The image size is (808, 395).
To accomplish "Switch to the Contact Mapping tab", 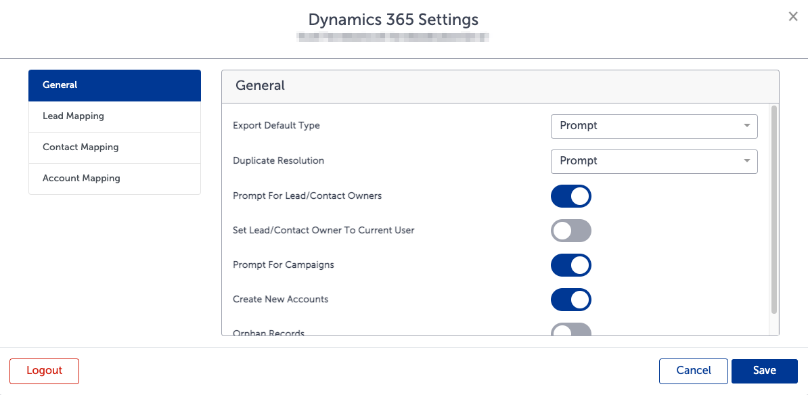I will [x=114, y=148].
